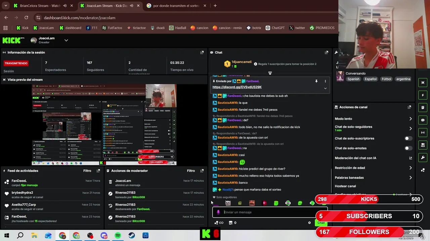
Task: Click username NoaBj7 in chat
Action: 228,190
